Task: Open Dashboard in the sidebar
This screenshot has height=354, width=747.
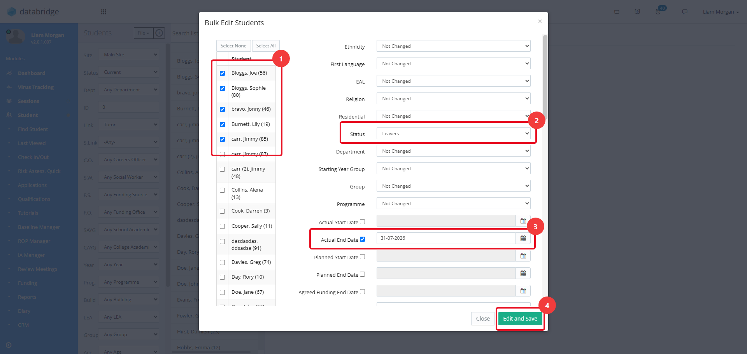Action: (32, 73)
